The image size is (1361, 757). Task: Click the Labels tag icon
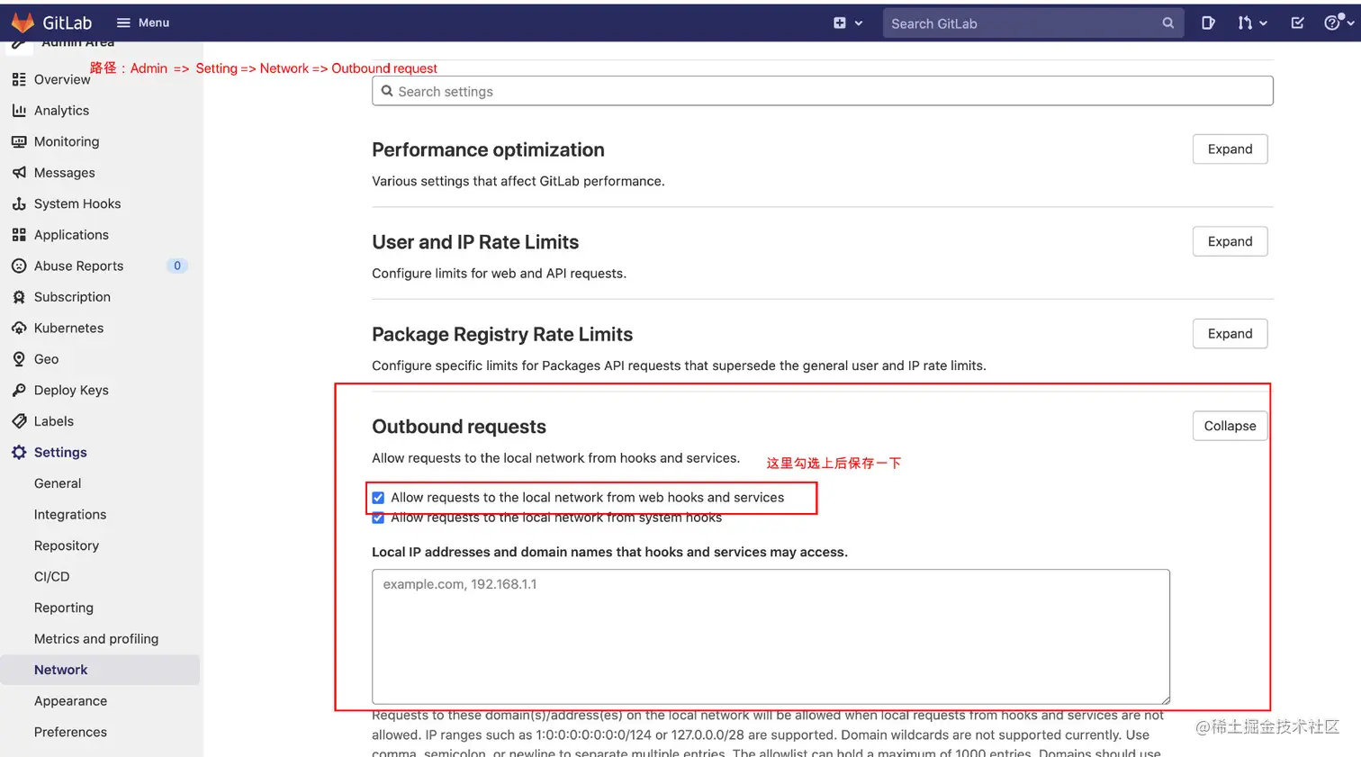pyautogui.click(x=19, y=421)
